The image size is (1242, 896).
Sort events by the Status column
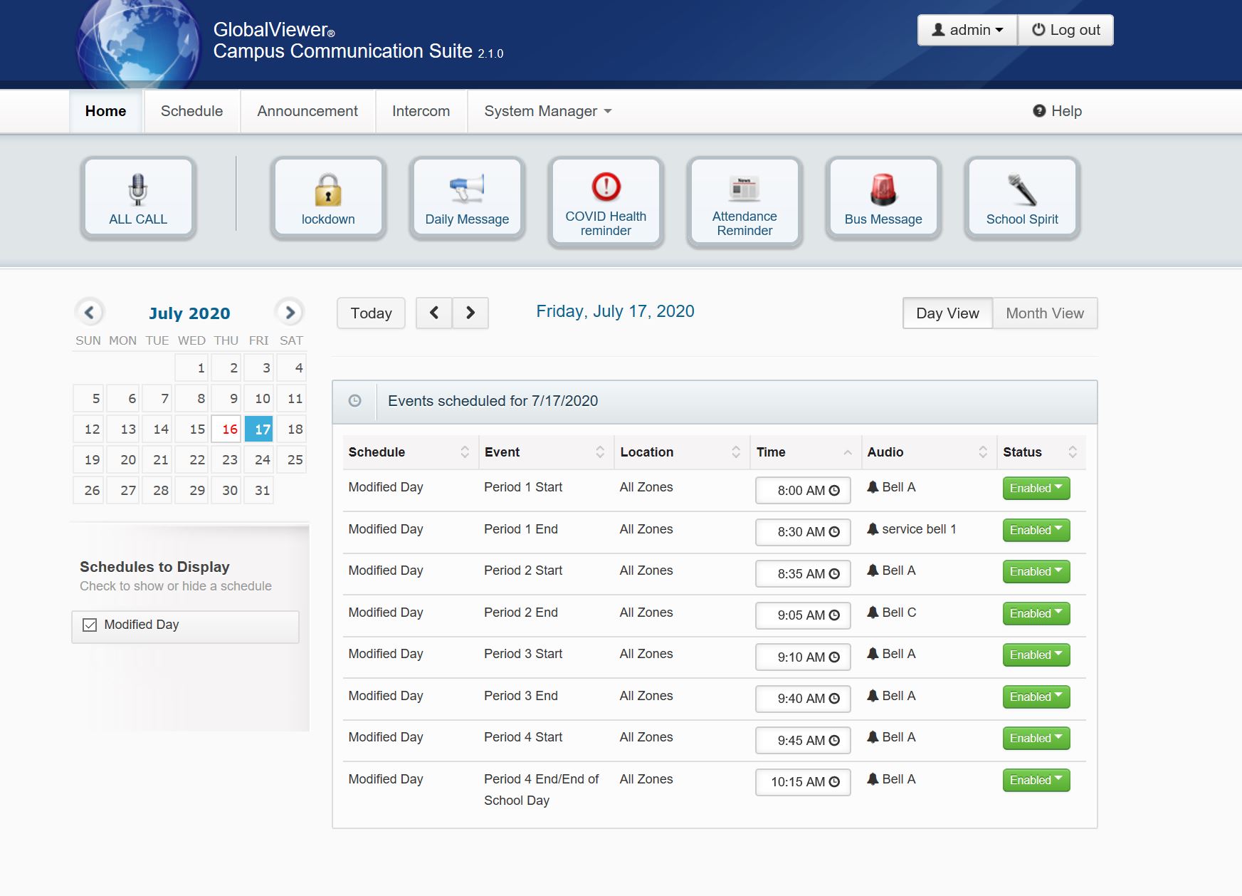[1041, 452]
